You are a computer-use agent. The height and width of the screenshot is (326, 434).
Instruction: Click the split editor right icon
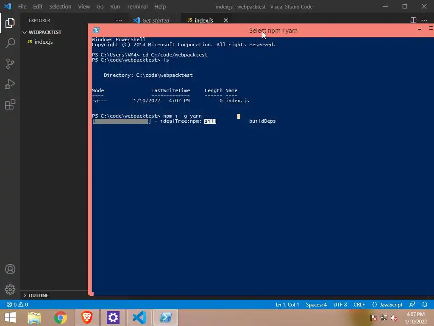(413, 20)
